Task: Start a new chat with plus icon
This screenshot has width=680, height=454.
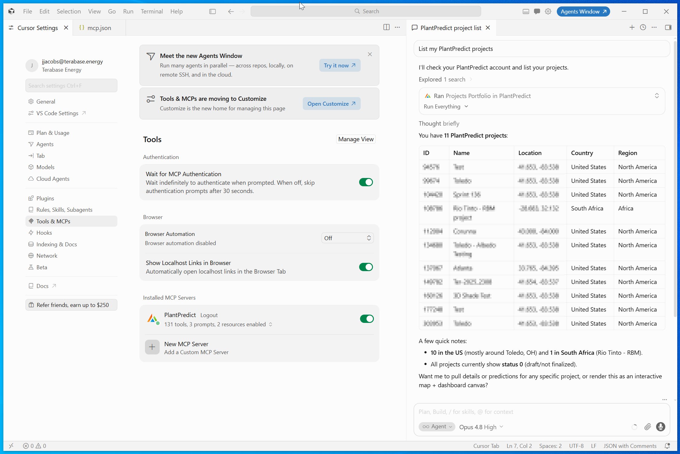Action: coord(632,28)
